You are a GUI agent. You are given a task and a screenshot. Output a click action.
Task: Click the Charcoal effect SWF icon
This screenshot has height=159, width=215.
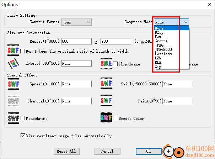(x=14, y=101)
